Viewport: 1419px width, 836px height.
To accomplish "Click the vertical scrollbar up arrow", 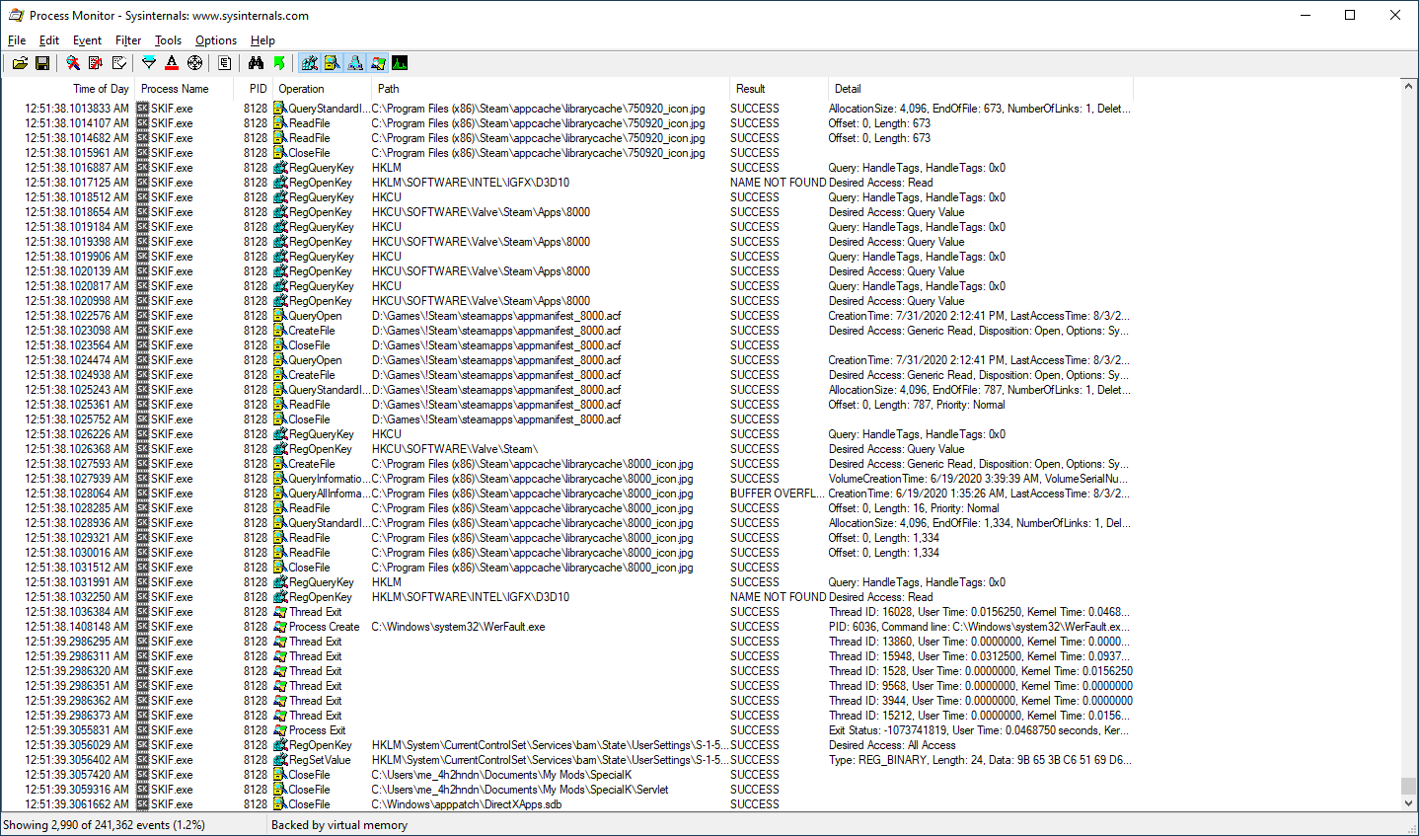I will click(x=1409, y=87).
